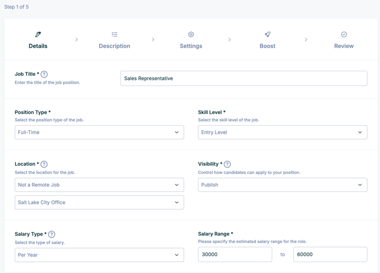
Task: Click the Visibility help question mark icon
Action: click(x=227, y=164)
